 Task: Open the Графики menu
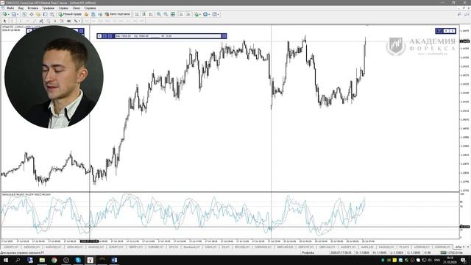[x=48, y=8]
